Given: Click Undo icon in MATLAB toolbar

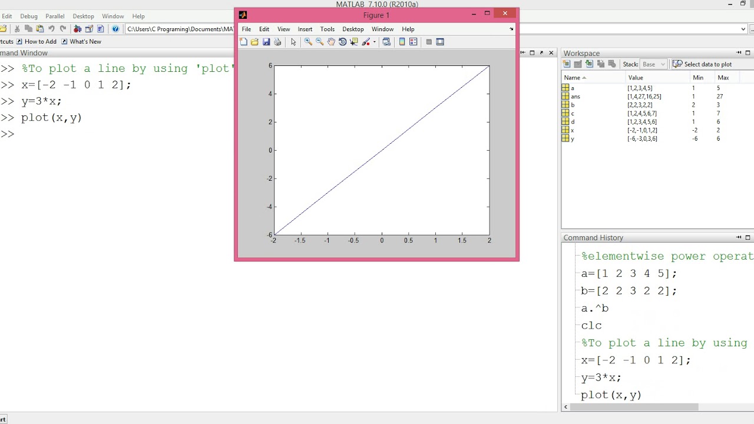Looking at the screenshot, I should click(x=52, y=29).
